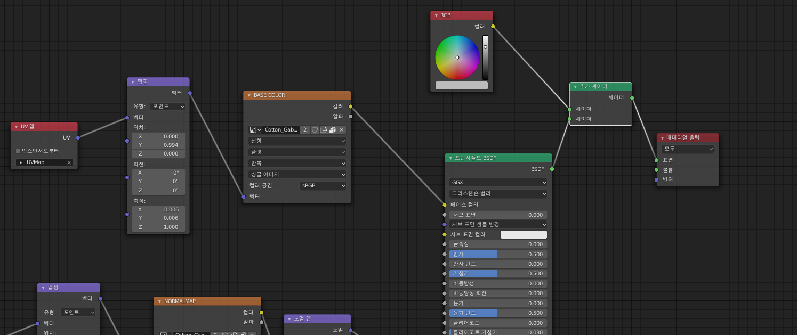Click 노멀 output socket of 노멀 맵 node
Image resolution: width=797 pixels, height=335 pixels.
pyautogui.click(x=350, y=330)
